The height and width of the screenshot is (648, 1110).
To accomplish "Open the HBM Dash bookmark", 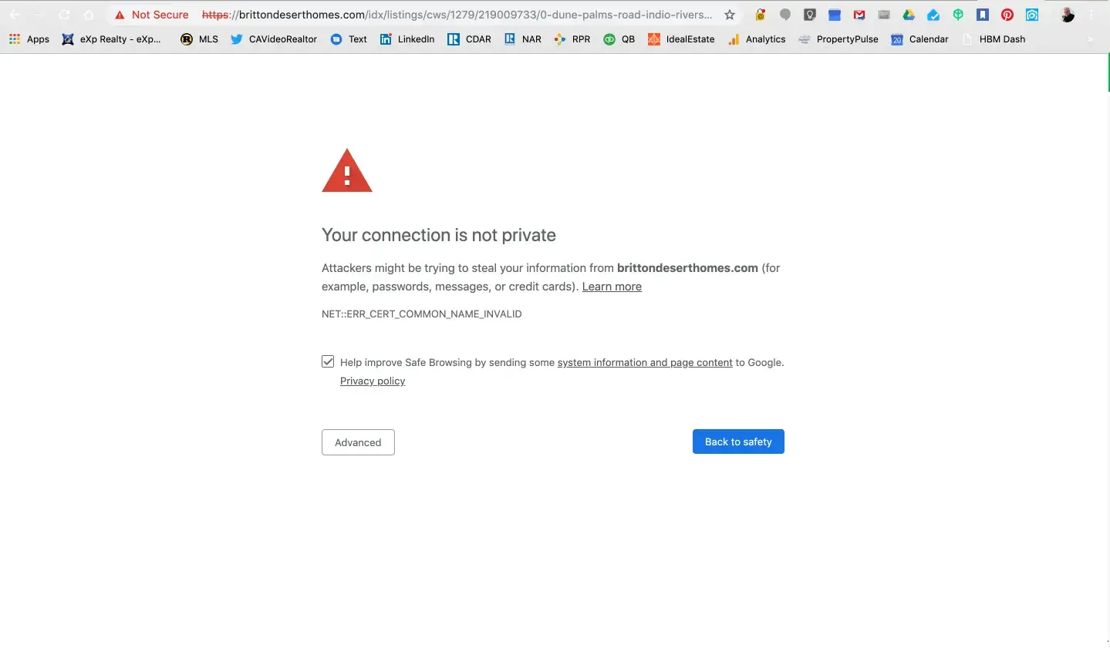I will pyautogui.click(x=994, y=39).
